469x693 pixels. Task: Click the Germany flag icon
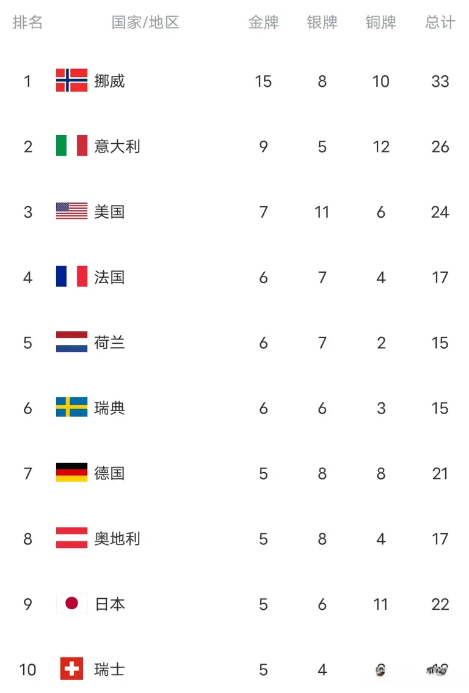point(71,472)
